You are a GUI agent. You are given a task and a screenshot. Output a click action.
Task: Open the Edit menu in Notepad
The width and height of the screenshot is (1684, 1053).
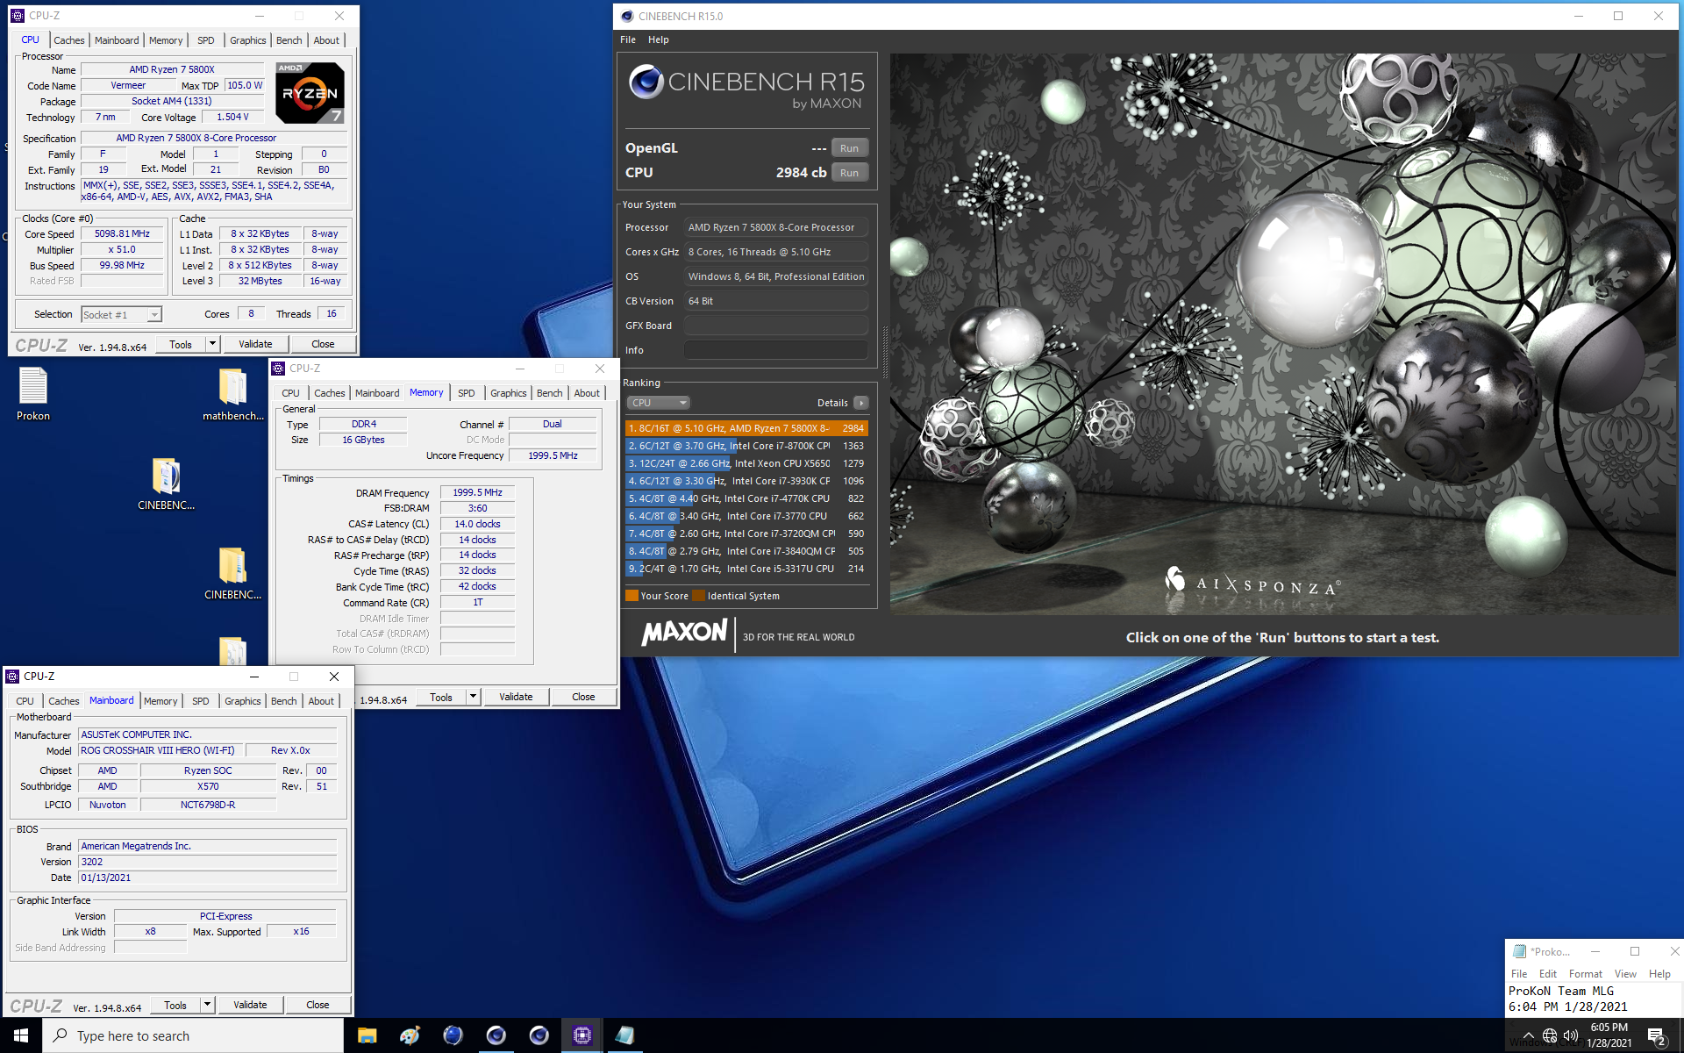click(x=1548, y=974)
